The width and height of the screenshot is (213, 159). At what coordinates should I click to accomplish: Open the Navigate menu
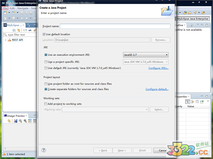(23, 8)
